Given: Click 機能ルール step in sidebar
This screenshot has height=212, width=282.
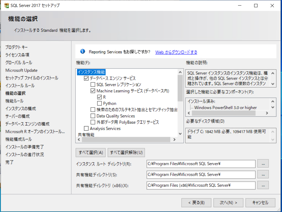Looking at the screenshot, I should tap(14, 101).
